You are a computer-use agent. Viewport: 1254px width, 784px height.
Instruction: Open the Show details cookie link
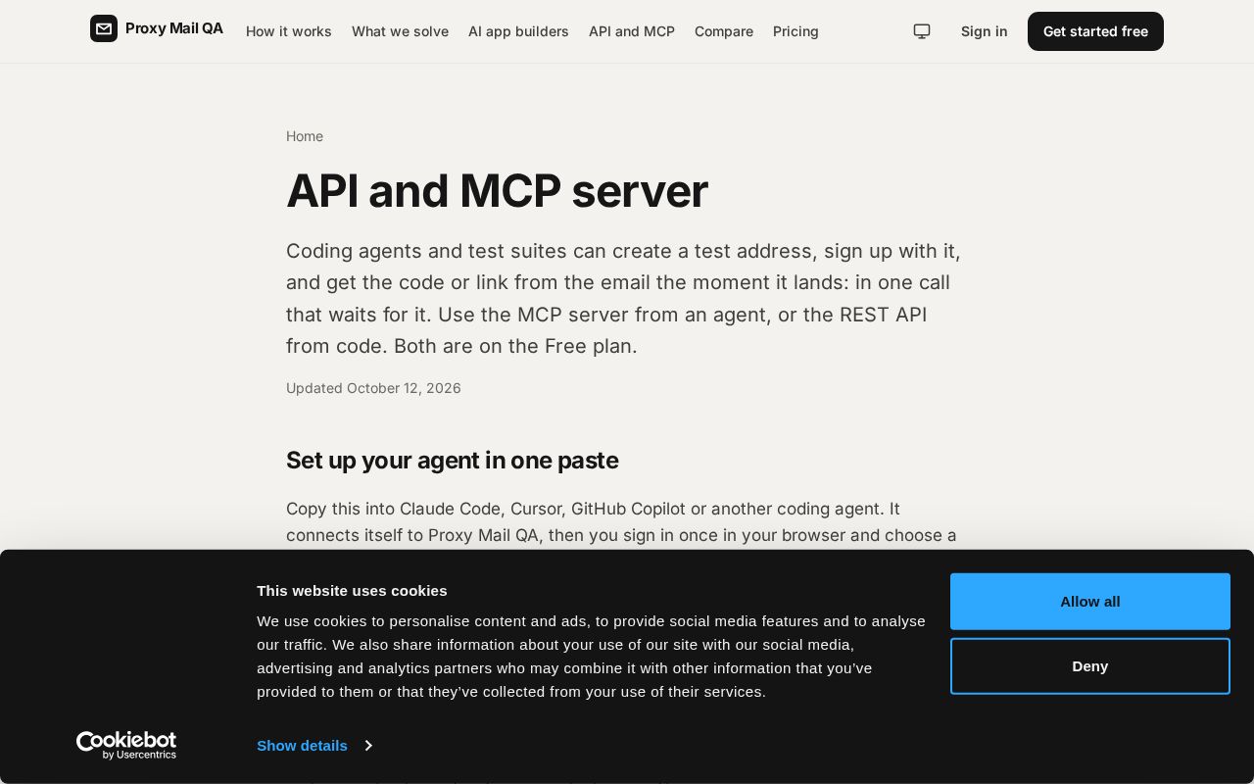(x=302, y=746)
